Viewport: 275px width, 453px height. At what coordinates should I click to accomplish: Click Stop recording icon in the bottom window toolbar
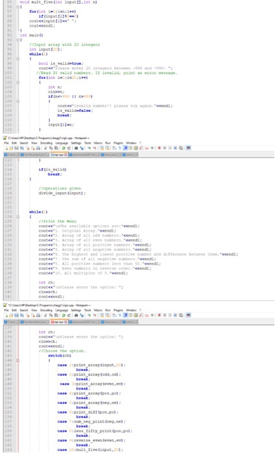tap(165, 315)
